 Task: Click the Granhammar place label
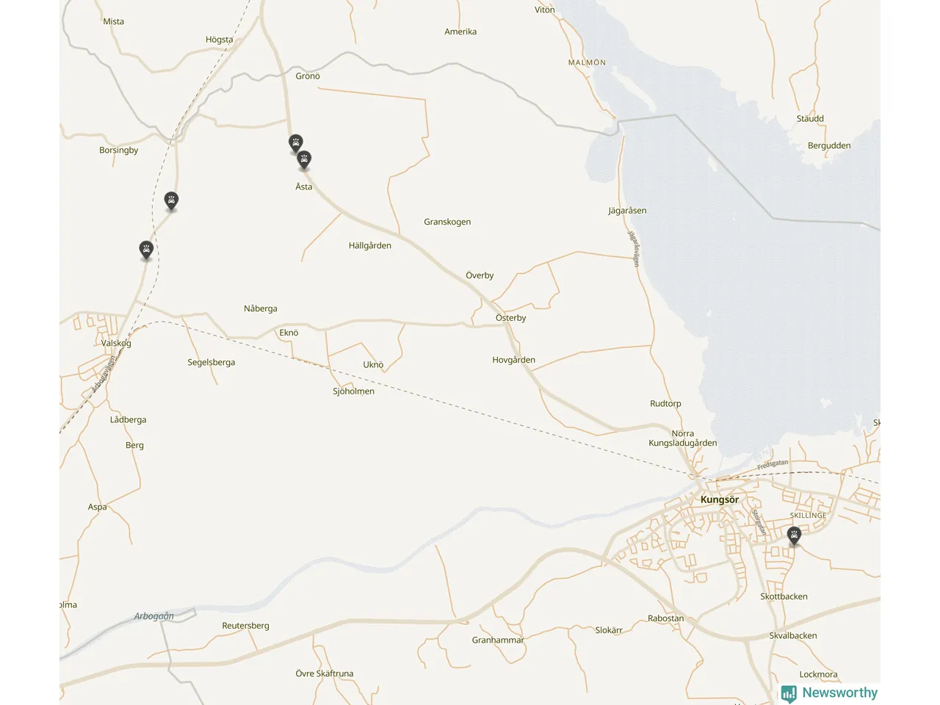[x=498, y=640]
